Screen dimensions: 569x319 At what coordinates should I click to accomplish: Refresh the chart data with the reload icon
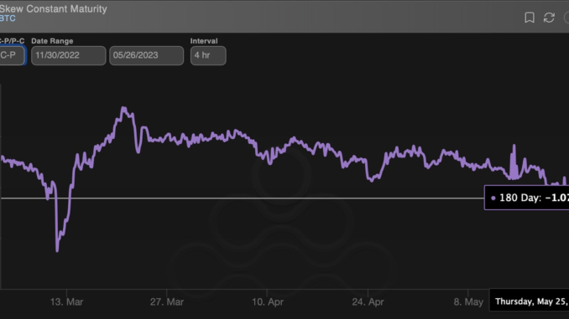(x=549, y=18)
